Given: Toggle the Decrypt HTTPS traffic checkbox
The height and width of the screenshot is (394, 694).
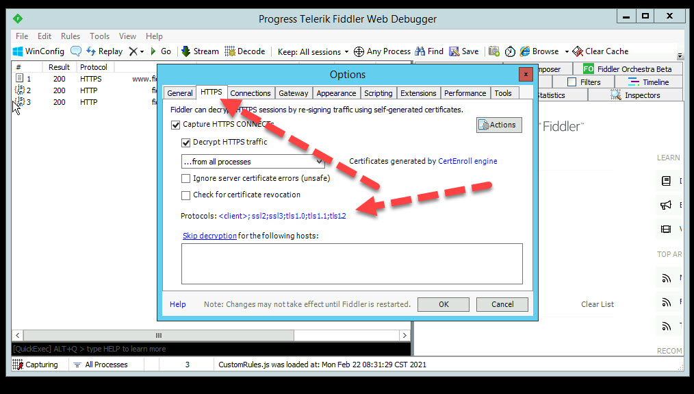Looking at the screenshot, I should [x=186, y=143].
